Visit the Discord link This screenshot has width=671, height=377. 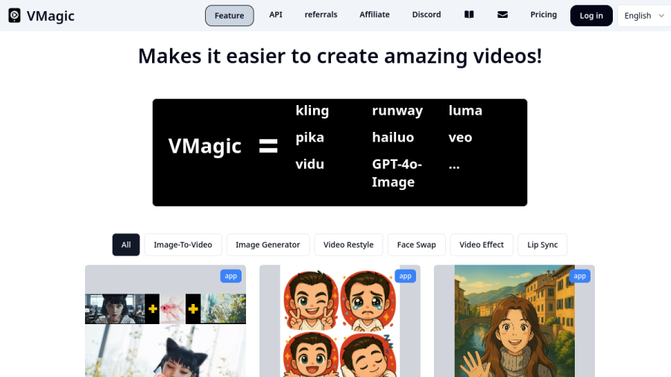click(426, 15)
